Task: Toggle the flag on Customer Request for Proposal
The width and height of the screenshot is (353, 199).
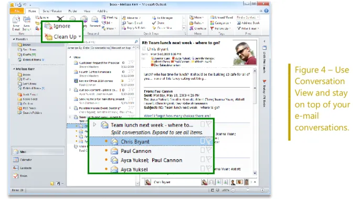Action: 133,62
